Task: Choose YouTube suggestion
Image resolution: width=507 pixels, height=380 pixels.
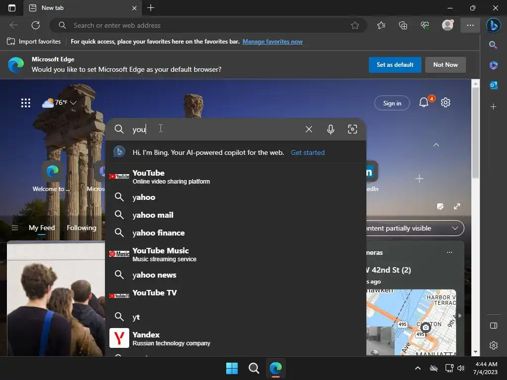Action: pyautogui.click(x=236, y=177)
